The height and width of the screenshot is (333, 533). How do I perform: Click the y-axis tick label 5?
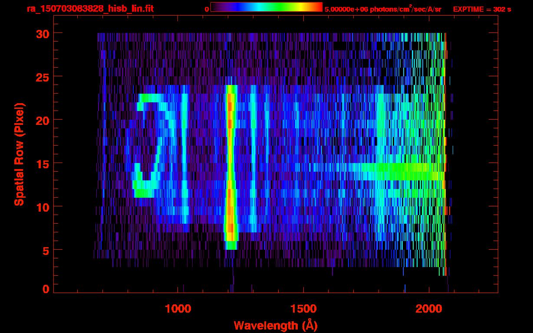point(46,250)
